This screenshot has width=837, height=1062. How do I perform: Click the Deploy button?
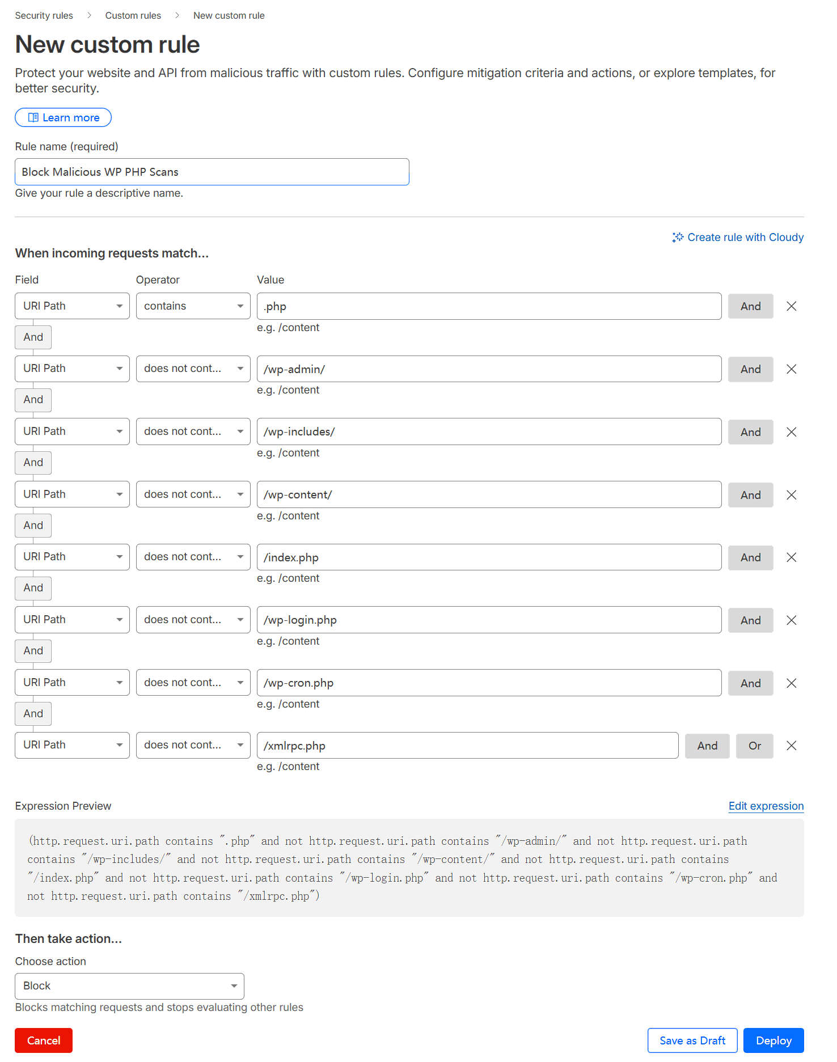pos(773,1040)
